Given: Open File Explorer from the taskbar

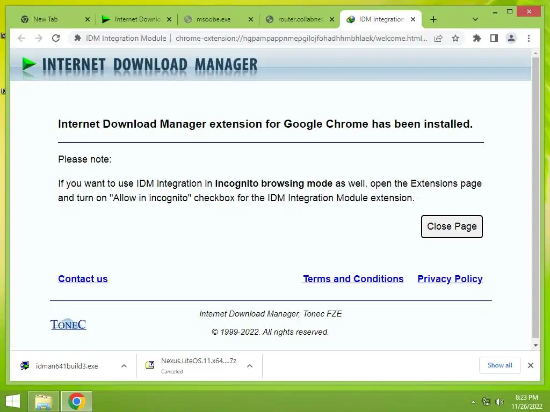Looking at the screenshot, I should [44, 401].
